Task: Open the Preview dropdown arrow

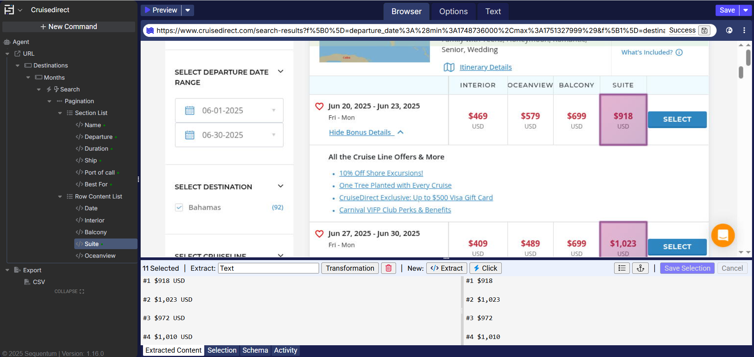Action: 188,10
